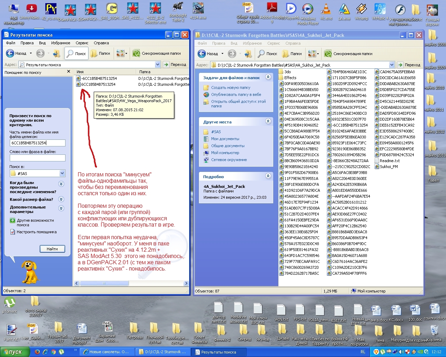
Task: Open Views icon in the search results toolbar
Action: pyautogui.click(x=122, y=53)
